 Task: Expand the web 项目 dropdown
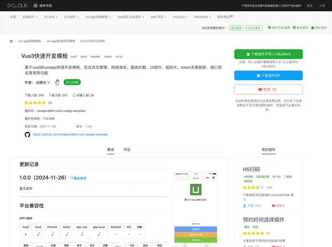click(158, 17)
